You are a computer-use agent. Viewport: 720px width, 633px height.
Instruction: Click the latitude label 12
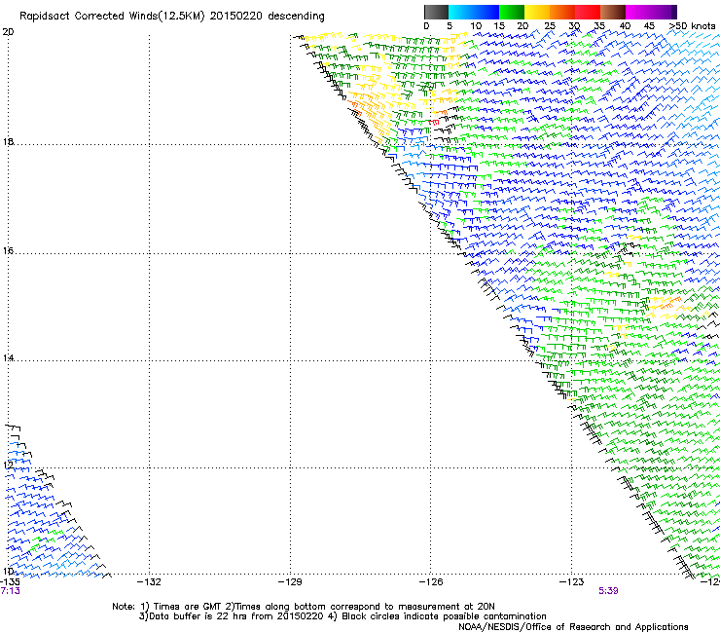[x=8, y=465]
